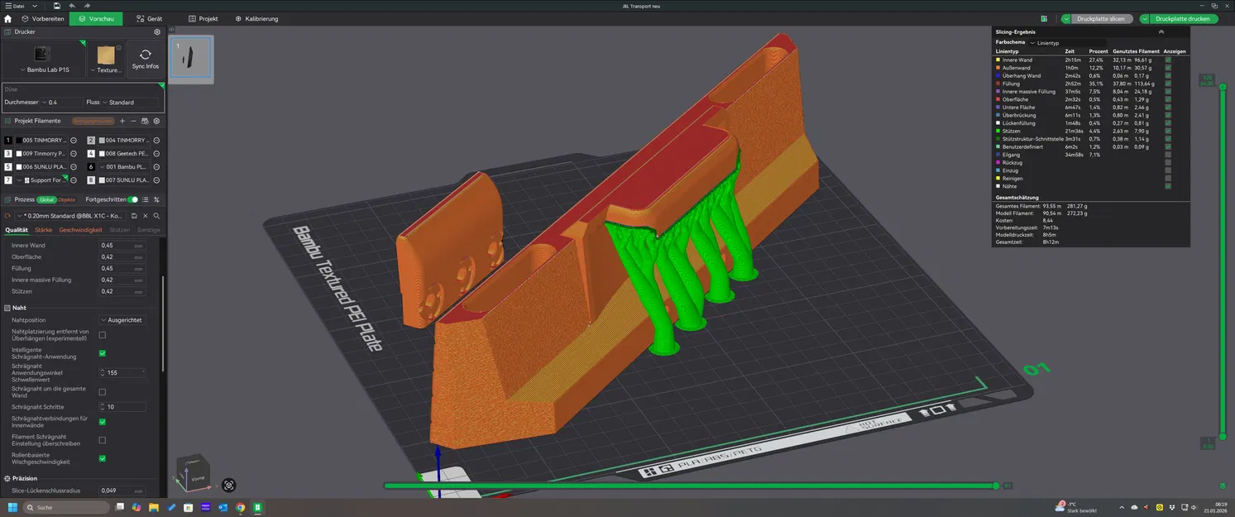This screenshot has height=517, width=1235.
Task: Go to the Home screen icon
Action: tap(8, 18)
